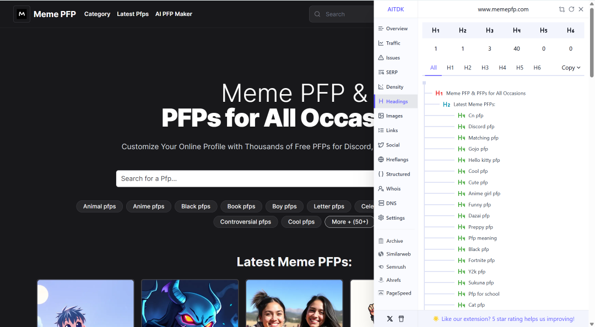Click the Latest Meme PFPs: H2 row
The width and height of the screenshot is (595, 327).
point(469,105)
